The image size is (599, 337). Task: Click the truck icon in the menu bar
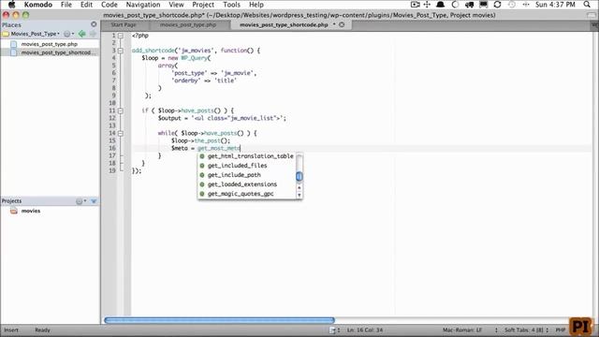point(469,5)
